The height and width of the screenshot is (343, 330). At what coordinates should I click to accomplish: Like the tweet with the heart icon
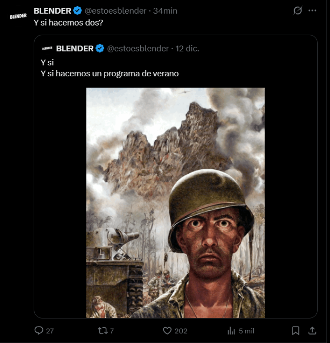167,331
